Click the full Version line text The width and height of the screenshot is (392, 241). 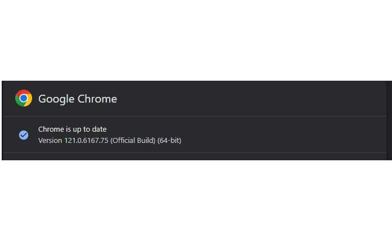[x=109, y=140]
